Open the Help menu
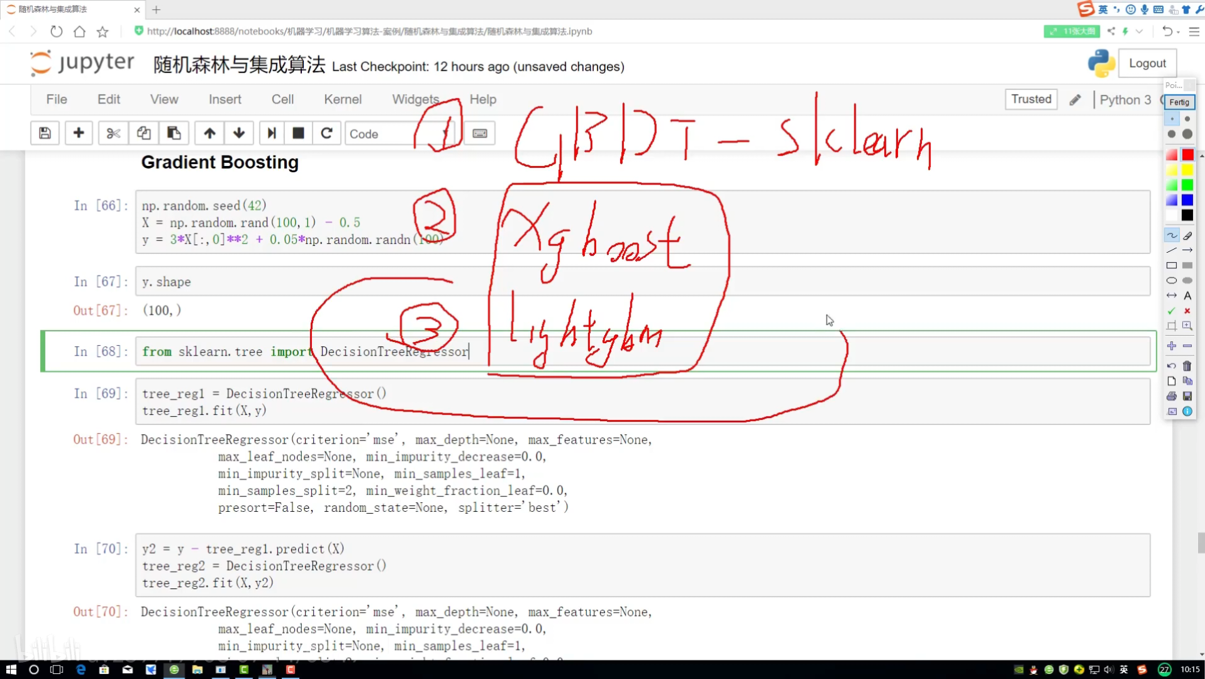The height and width of the screenshot is (679, 1205). 483,99
